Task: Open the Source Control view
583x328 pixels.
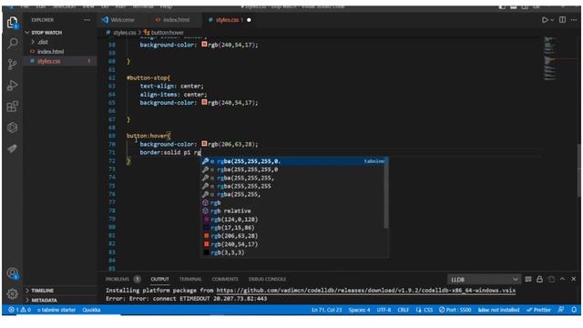Action: pos(12,65)
